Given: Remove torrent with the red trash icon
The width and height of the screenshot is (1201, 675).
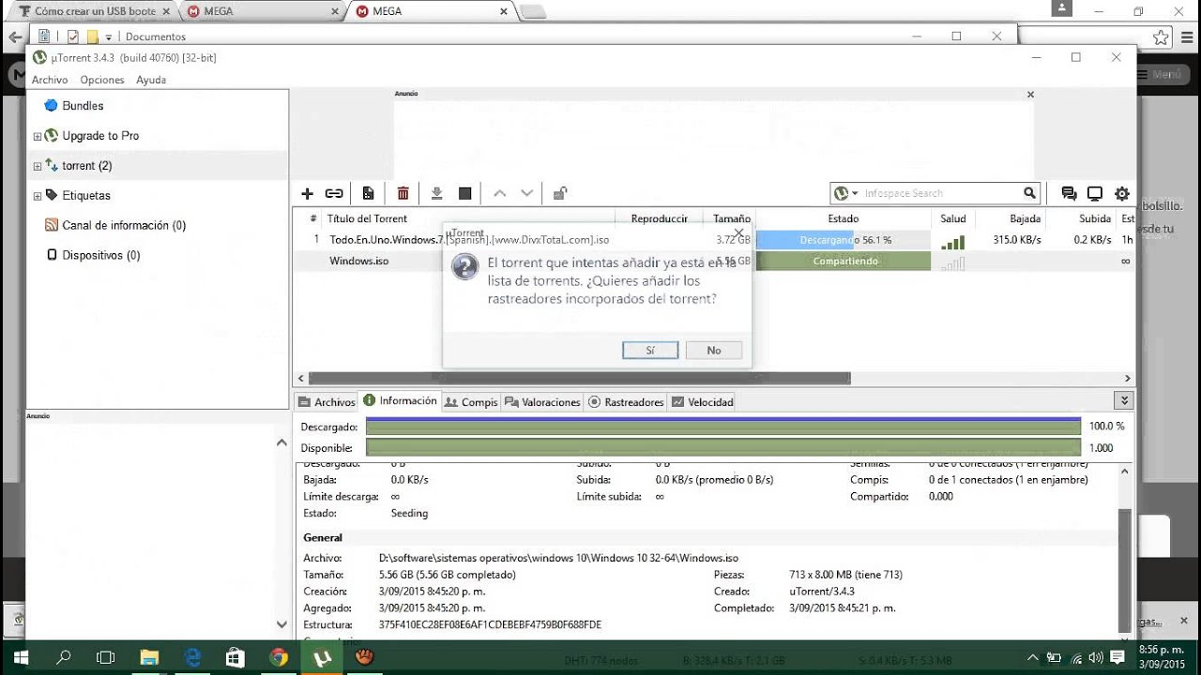Looking at the screenshot, I should (x=403, y=193).
